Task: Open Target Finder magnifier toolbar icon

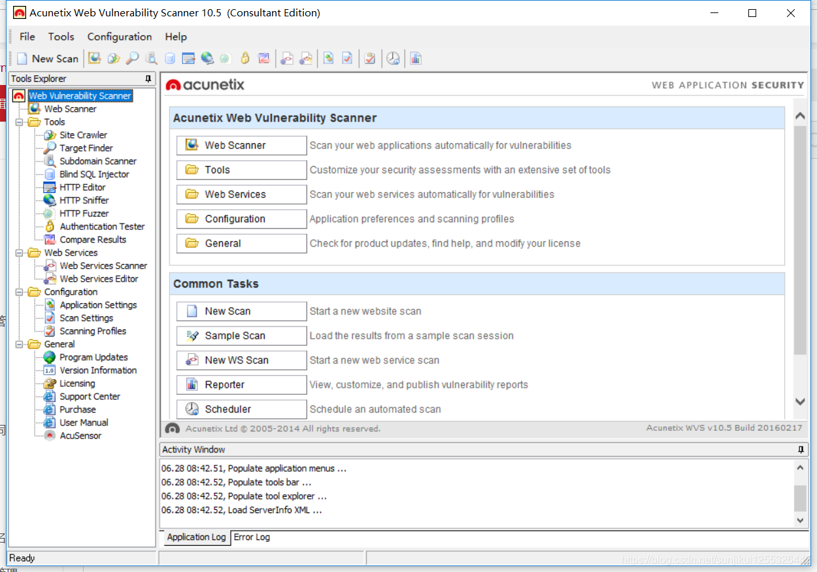Action: coord(132,59)
